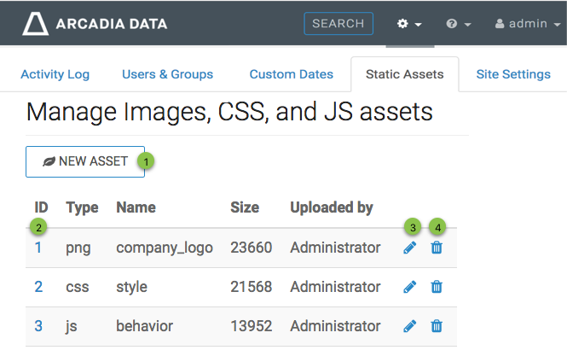Click asset ID 3 link
Image resolution: width=567 pixels, height=356 pixels.
pos(38,326)
